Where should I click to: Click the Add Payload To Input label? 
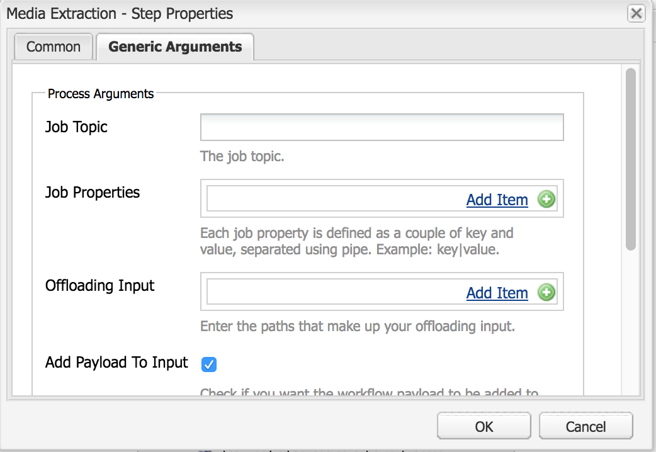coord(116,363)
